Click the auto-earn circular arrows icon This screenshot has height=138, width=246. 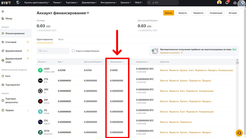pos(155,51)
